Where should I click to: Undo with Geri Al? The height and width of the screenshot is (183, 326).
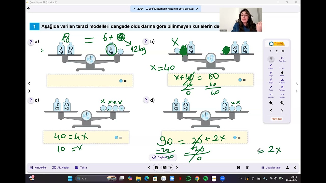click(x=271, y=95)
